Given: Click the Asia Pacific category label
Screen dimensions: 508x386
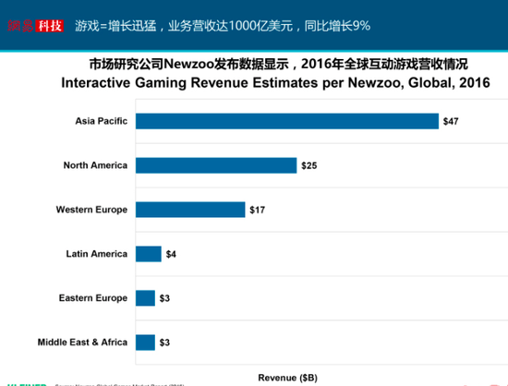Looking at the screenshot, I should pyautogui.click(x=102, y=121).
